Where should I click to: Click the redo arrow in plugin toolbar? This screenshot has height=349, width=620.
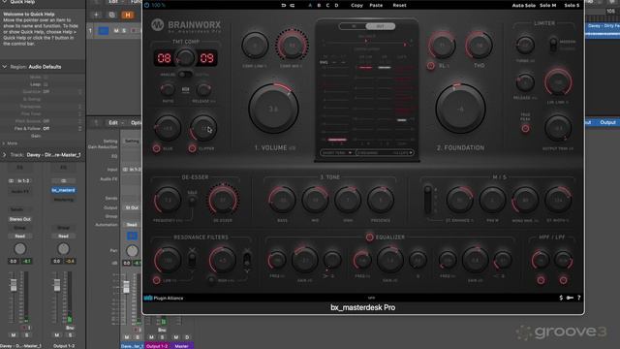293,5
